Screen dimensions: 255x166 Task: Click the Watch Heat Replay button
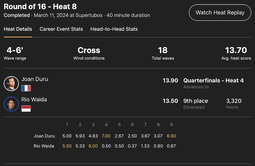tap(220, 12)
